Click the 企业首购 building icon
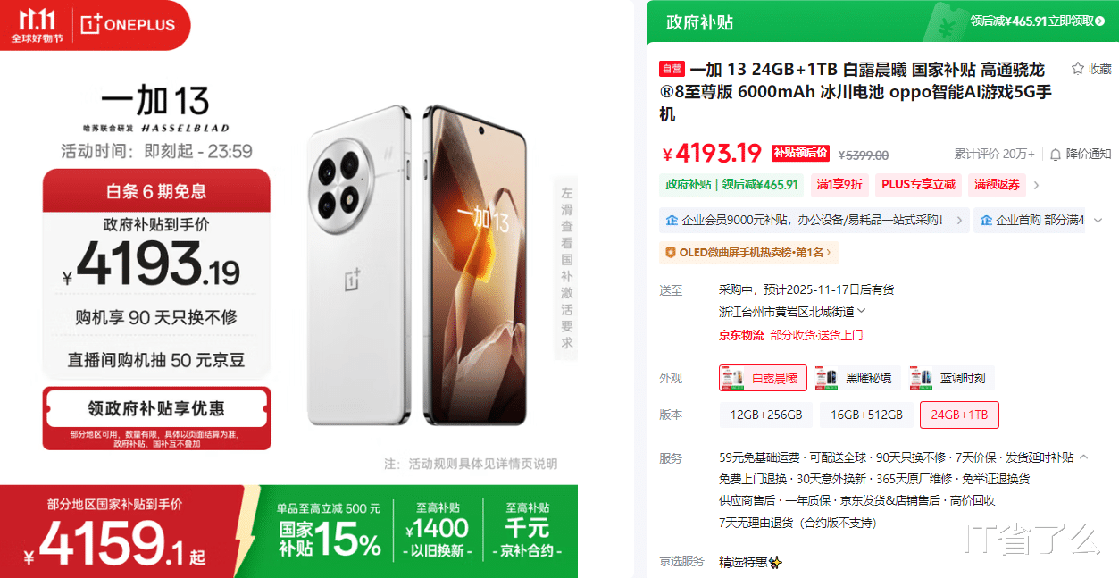This screenshot has height=578, width=1119. [986, 220]
